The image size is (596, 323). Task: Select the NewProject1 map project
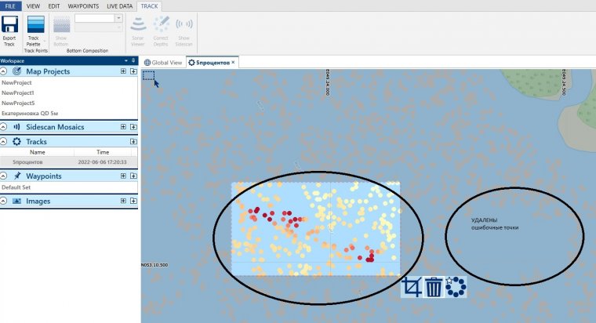[18, 93]
